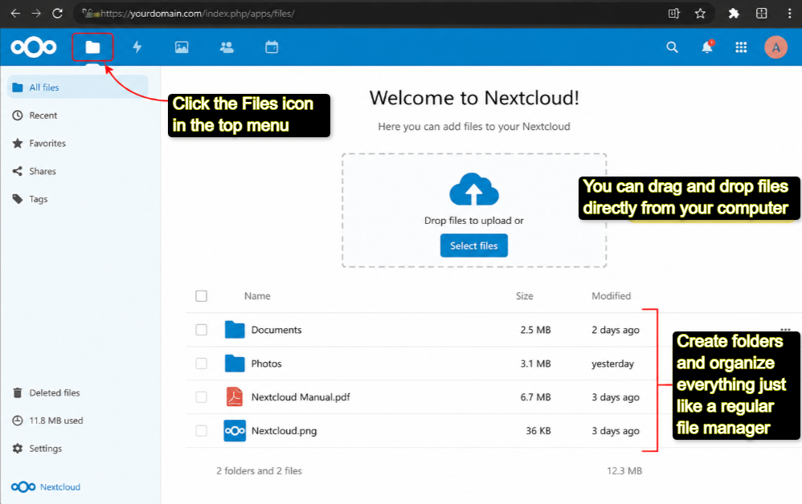The width and height of the screenshot is (802, 504).
Task: Bookmark page with star icon
Action: (700, 14)
